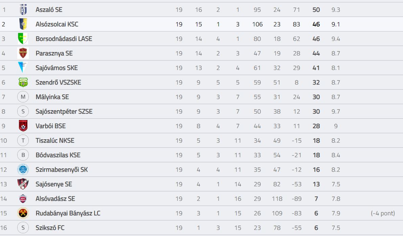
Task: Click the Rudabányai Bányász LC hammers logo
Action: (x=23, y=213)
